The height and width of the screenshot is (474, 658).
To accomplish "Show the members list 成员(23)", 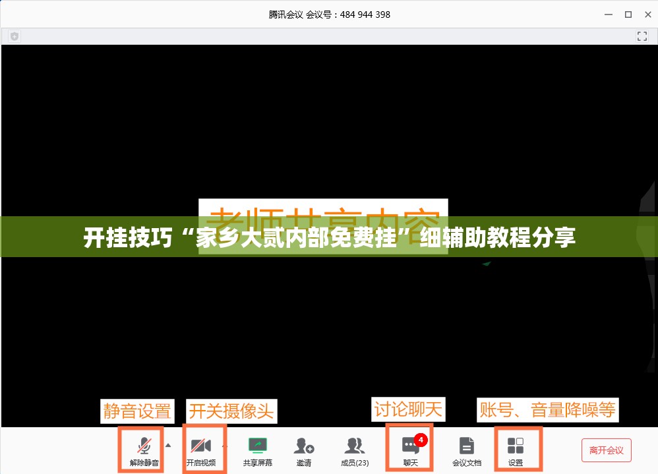I will pyautogui.click(x=355, y=452).
